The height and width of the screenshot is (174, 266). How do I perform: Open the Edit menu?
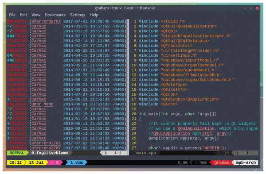point(23,15)
